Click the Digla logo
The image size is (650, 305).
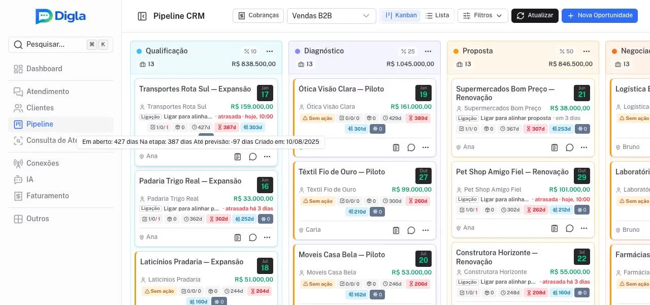coord(60,16)
